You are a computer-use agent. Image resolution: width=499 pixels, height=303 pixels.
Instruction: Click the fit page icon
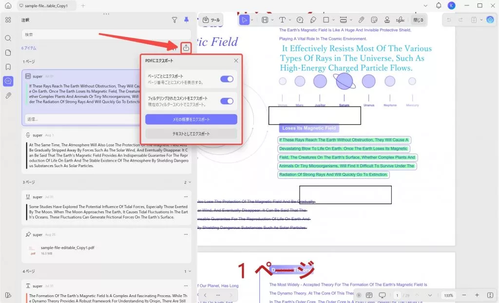pos(490,295)
